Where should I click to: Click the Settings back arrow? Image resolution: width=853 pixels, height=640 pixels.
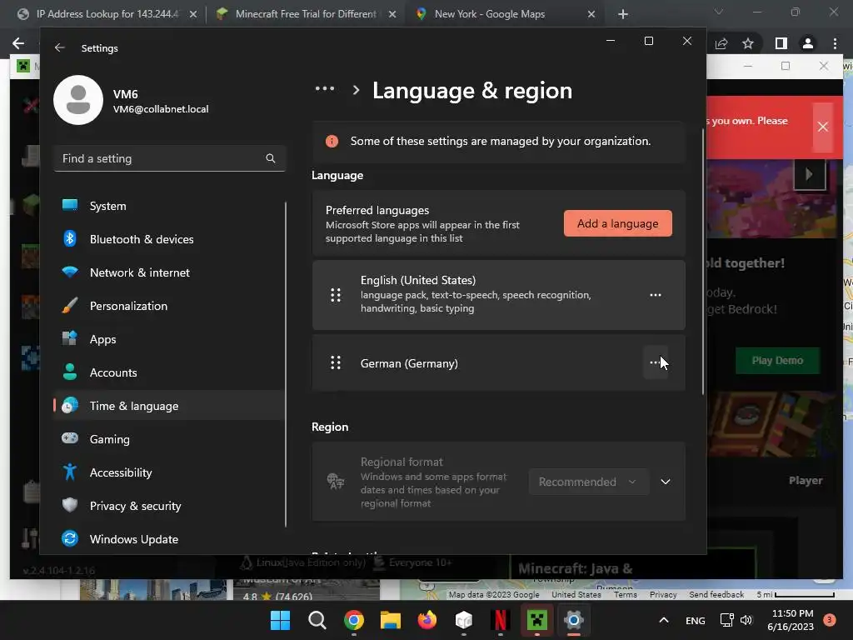point(60,47)
